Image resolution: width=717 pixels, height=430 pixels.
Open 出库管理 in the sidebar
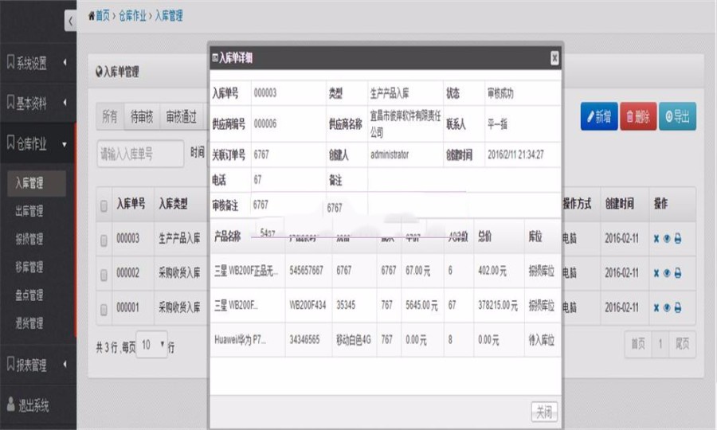29,211
